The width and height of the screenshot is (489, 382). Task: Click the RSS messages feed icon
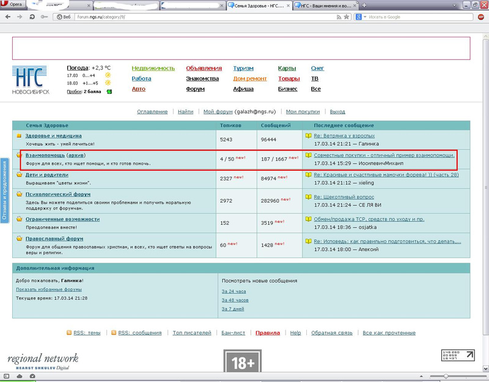tap(114, 332)
